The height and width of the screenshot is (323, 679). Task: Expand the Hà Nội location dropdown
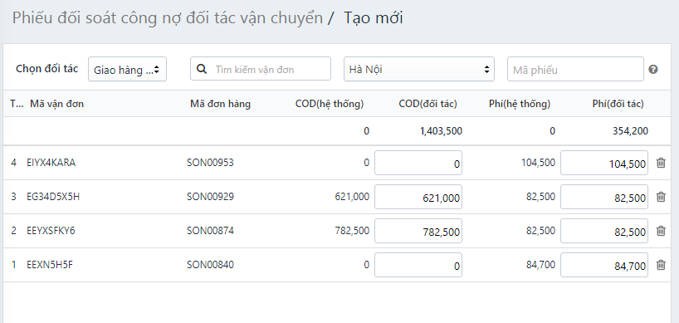point(418,69)
